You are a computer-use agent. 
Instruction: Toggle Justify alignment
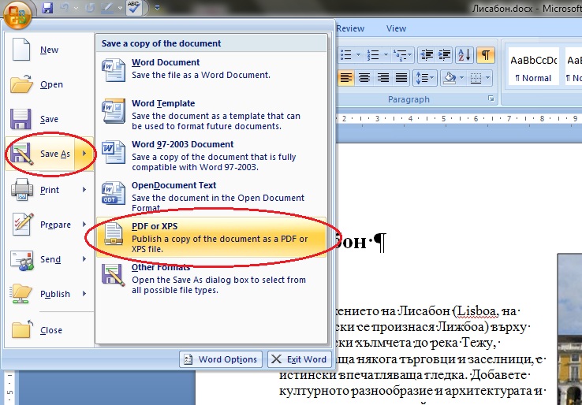(401, 78)
